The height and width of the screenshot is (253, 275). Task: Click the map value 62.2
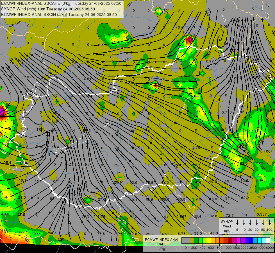[245, 198]
